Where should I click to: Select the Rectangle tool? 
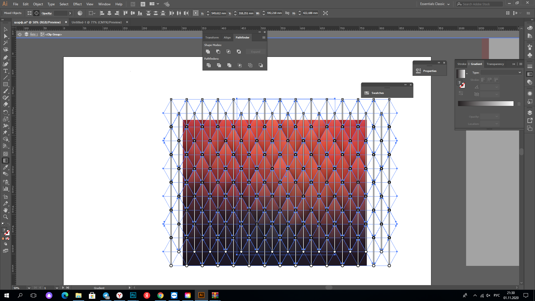[5, 84]
